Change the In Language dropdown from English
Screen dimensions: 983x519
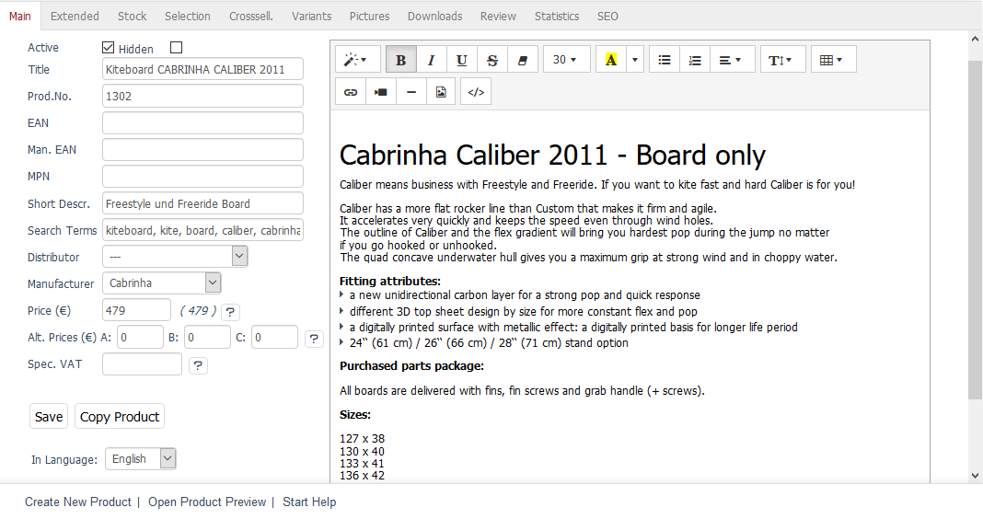[x=141, y=459]
